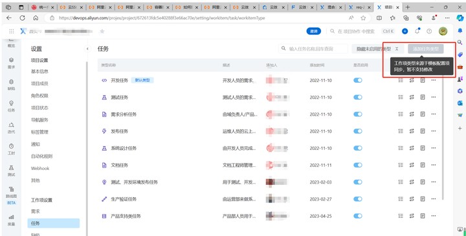Open the help question mark icon
This screenshot has height=236, width=466.
click(x=429, y=31)
